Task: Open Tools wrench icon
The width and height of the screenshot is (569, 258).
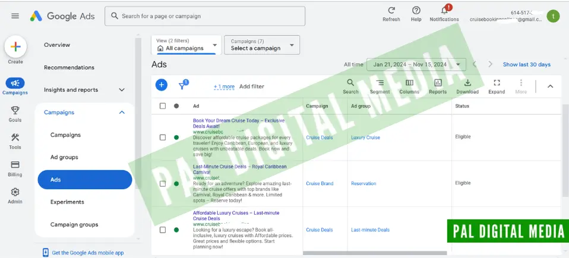Action: 15,138
